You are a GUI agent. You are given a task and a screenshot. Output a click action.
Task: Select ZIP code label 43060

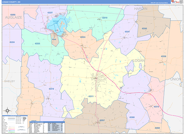pos(157,128)
